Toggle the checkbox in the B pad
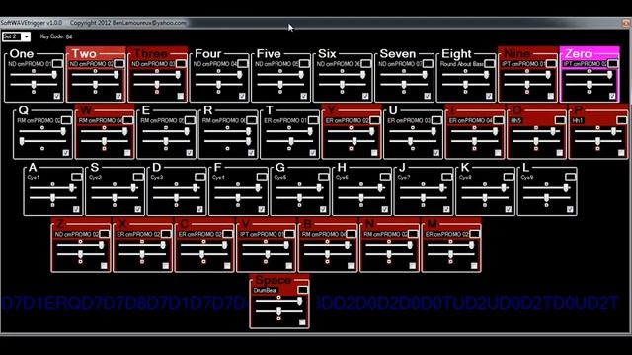 [351, 266]
